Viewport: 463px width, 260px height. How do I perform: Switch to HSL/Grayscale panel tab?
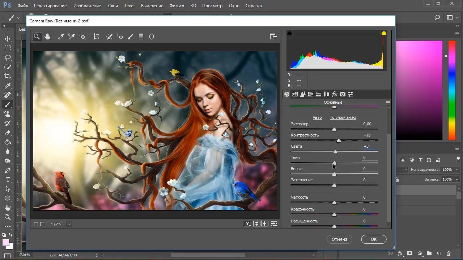(311, 94)
